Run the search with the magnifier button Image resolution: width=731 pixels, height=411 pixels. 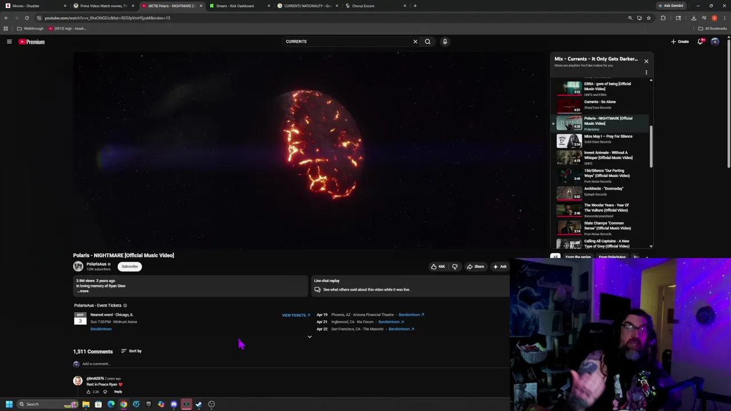[427, 42]
